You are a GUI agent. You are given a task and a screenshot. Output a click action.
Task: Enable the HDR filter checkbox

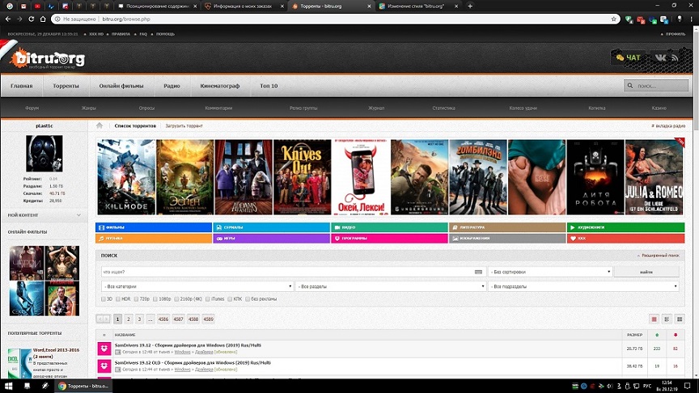pos(118,299)
